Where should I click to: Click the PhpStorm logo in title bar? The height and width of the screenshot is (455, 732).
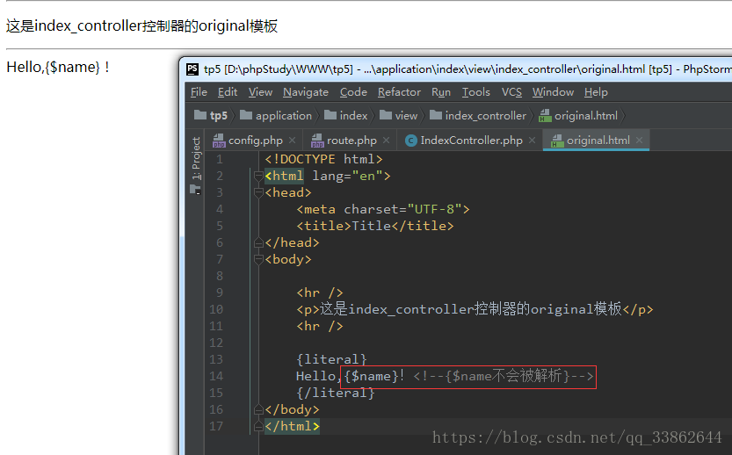[192, 69]
